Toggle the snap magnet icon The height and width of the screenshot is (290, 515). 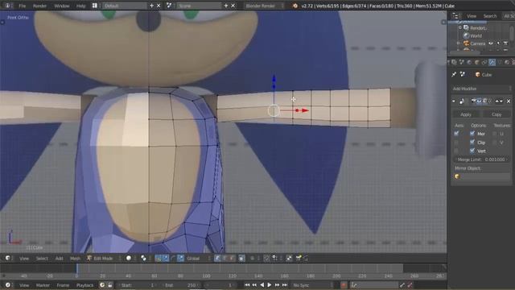click(266, 258)
